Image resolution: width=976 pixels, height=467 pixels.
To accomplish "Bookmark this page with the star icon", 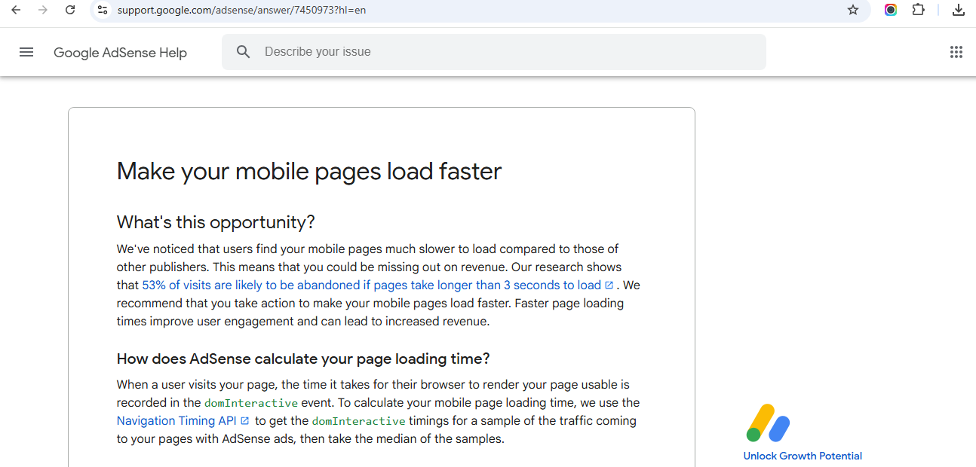I will 853,10.
